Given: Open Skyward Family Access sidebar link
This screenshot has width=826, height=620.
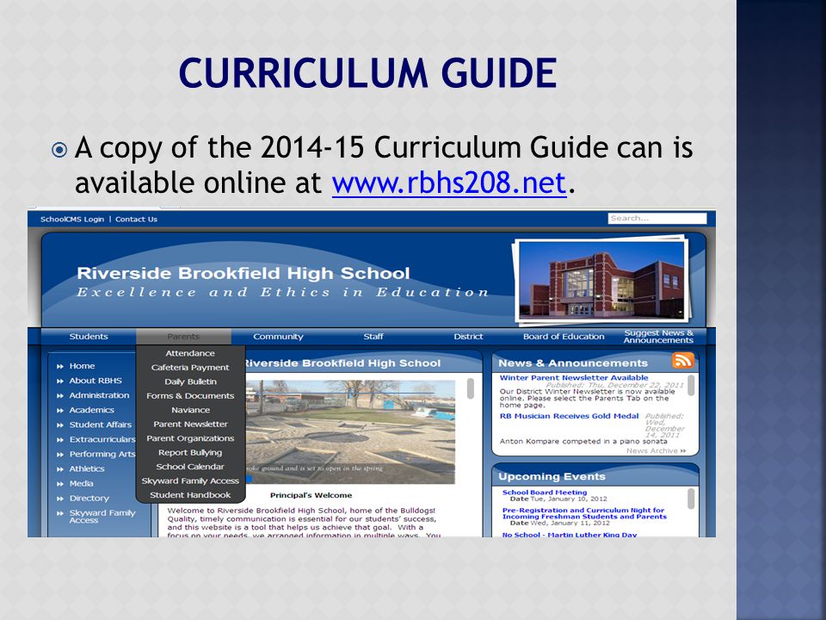Looking at the screenshot, I should (x=102, y=517).
